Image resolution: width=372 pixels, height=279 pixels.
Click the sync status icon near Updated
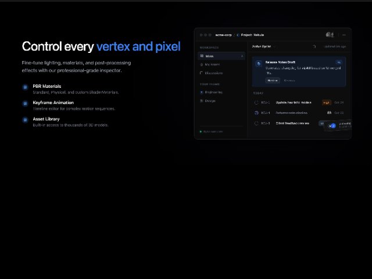coord(314,46)
